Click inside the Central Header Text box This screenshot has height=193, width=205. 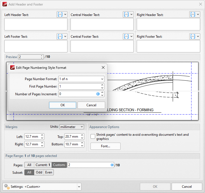tap(102, 24)
